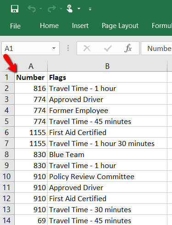Select cell containing 816

click(x=31, y=88)
